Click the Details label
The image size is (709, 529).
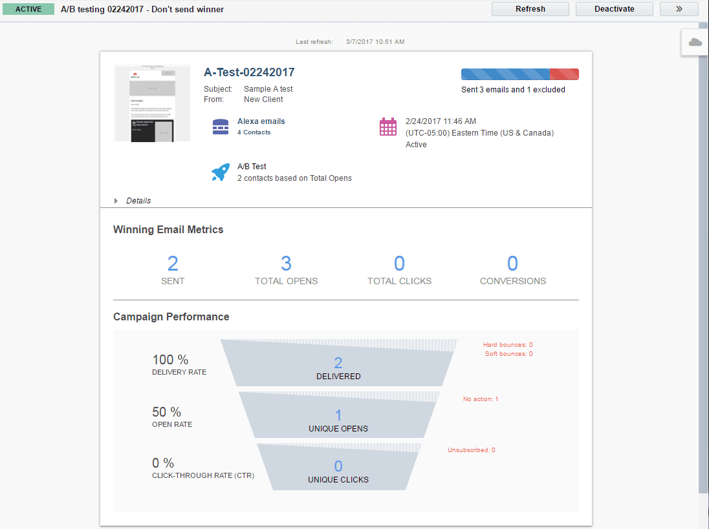[x=138, y=201]
